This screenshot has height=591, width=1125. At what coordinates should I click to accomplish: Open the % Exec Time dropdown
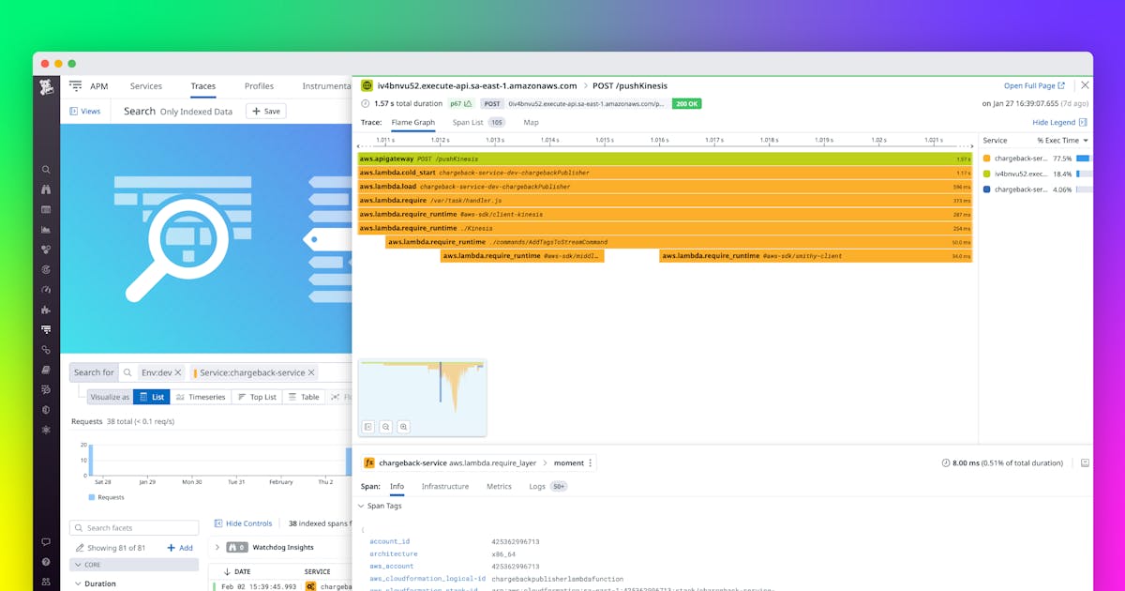point(1063,141)
